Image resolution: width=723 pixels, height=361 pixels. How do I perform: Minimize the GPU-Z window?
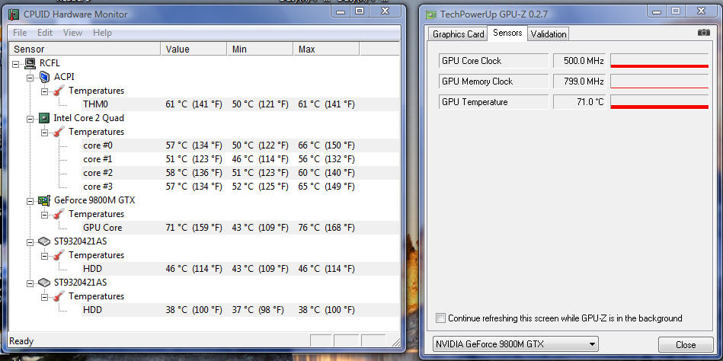pos(657,11)
